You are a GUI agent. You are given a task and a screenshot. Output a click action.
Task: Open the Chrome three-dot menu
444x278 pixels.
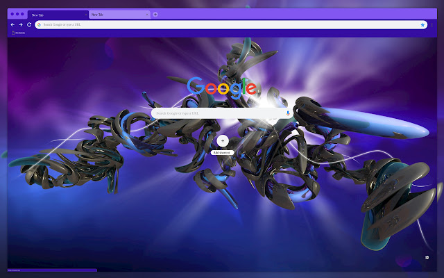point(432,25)
